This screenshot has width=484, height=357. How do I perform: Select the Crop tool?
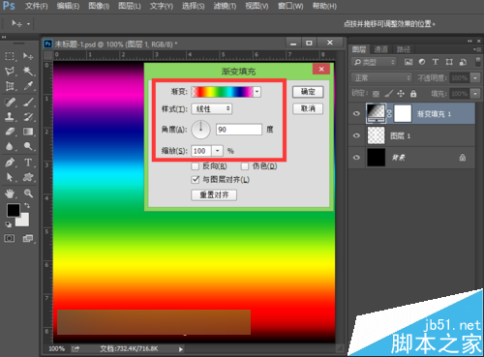(x=10, y=86)
